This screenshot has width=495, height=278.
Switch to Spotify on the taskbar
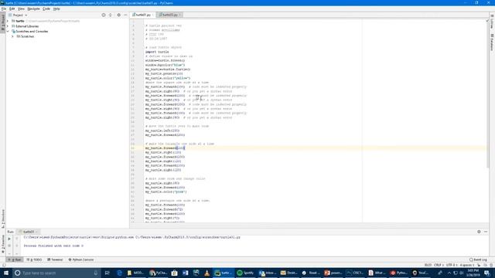pyautogui.click(x=245, y=273)
